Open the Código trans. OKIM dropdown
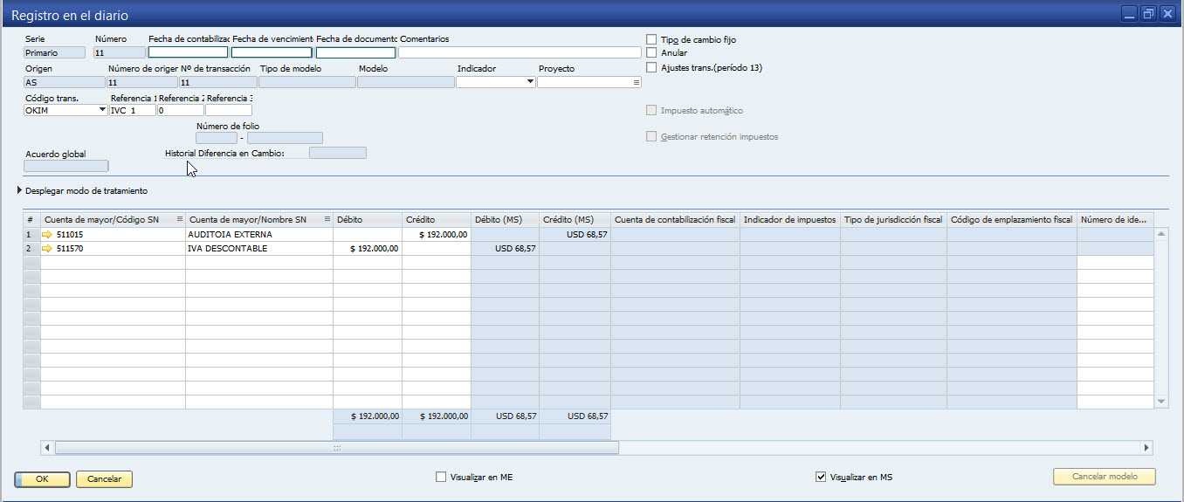 [102, 110]
